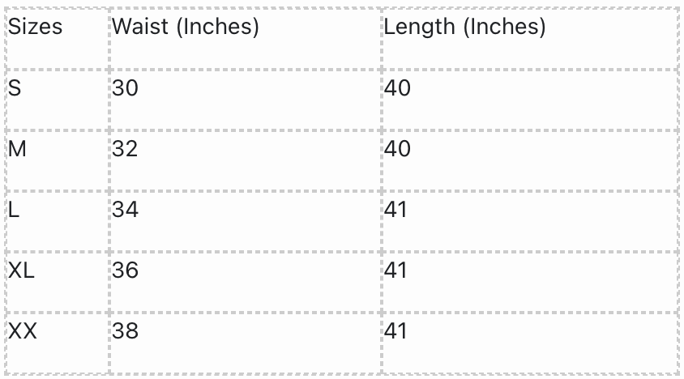The width and height of the screenshot is (684, 379).
Task: Click the Sizes header cell
Action: click(36, 28)
